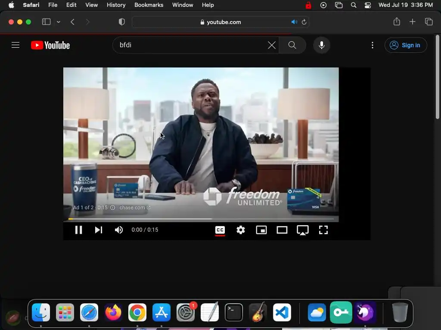Open System Settings from the Dock

[x=186, y=312]
